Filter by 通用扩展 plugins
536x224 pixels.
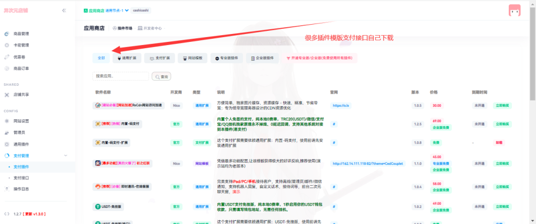(x=127, y=58)
